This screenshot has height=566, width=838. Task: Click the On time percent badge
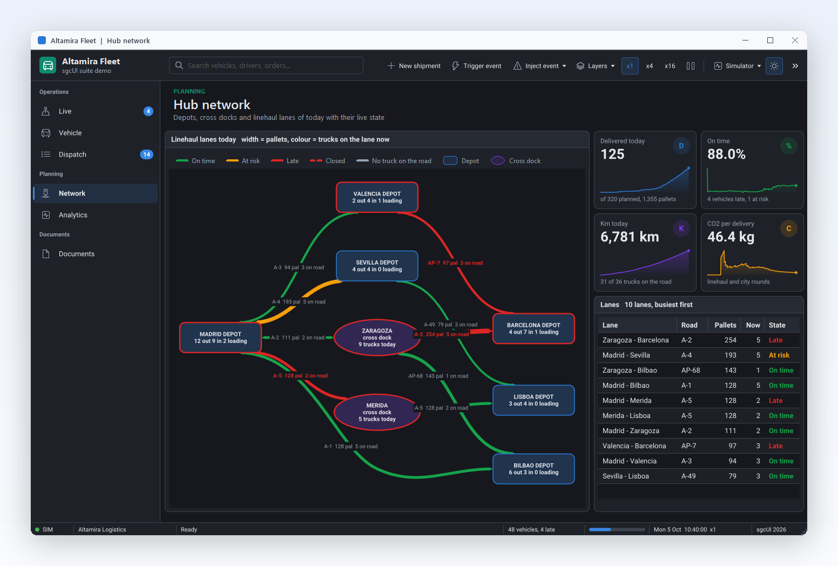[789, 146]
